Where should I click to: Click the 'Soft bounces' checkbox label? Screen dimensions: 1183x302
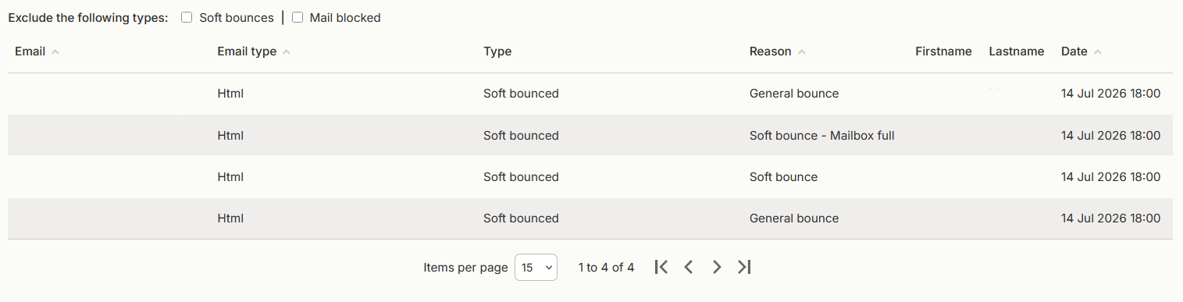pyautogui.click(x=237, y=18)
